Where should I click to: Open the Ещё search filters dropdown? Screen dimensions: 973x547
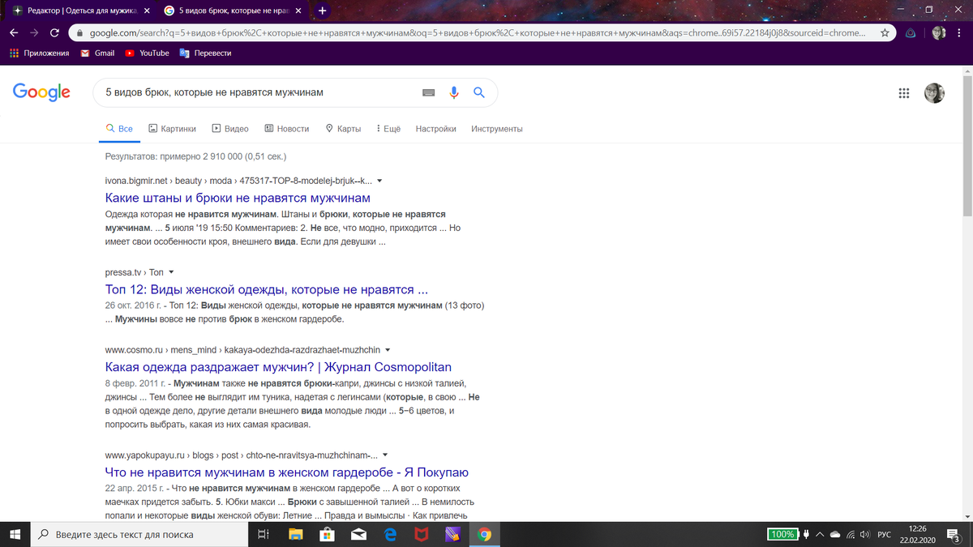(388, 129)
